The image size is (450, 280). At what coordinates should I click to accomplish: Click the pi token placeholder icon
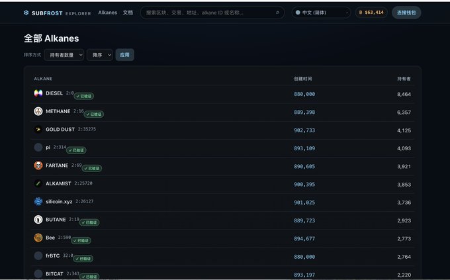(x=38, y=148)
